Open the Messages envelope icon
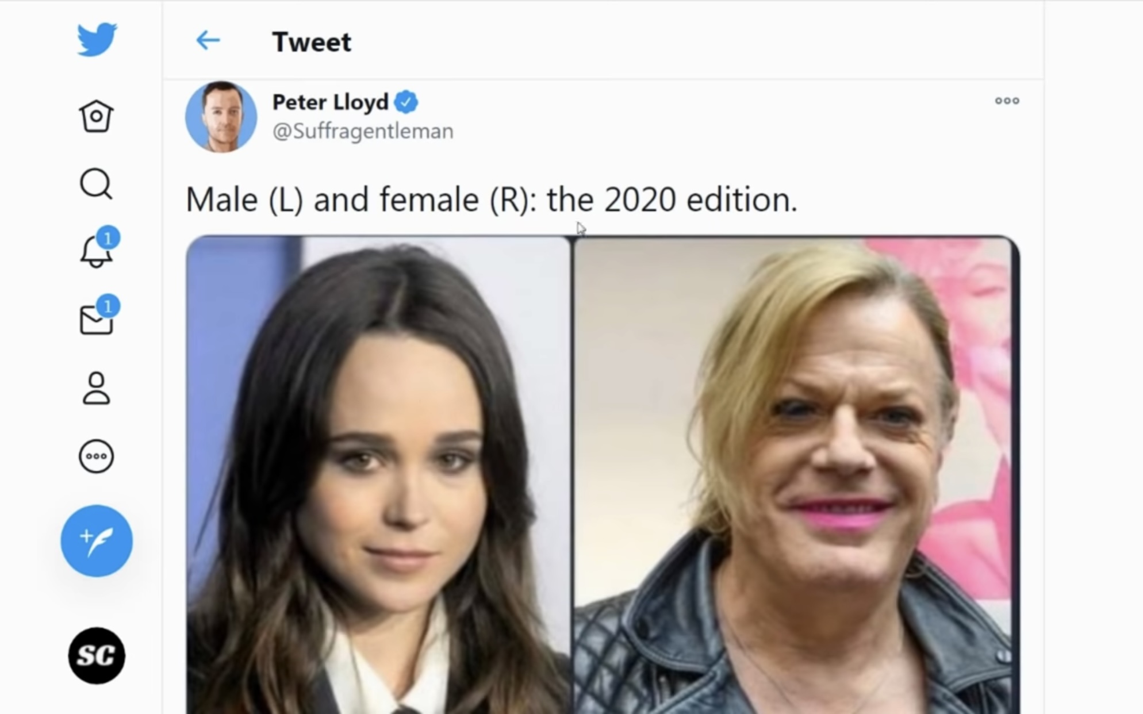The image size is (1143, 714). pyautogui.click(x=95, y=320)
